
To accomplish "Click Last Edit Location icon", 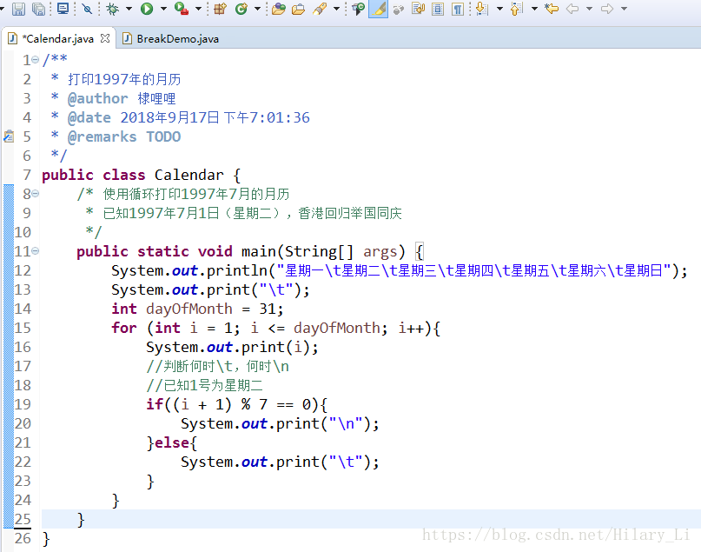I will [552, 9].
